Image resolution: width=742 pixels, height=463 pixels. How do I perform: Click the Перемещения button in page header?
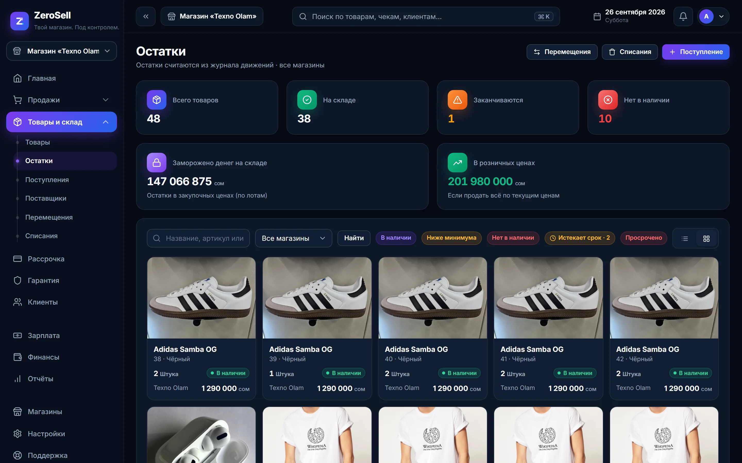point(562,52)
